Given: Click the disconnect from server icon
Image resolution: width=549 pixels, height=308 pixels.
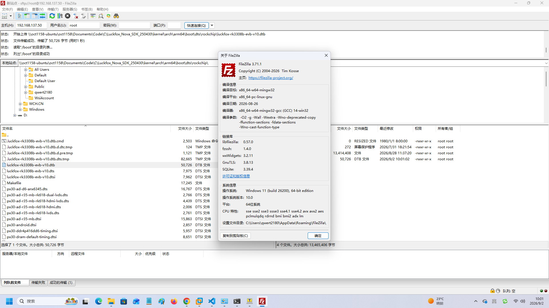Looking at the screenshot, I should [75, 16].
